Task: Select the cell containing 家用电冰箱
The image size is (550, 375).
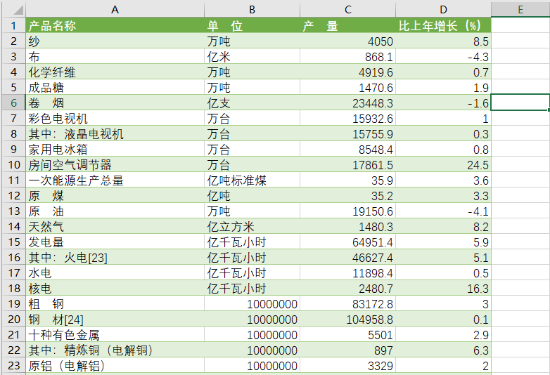Action: pos(115,149)
